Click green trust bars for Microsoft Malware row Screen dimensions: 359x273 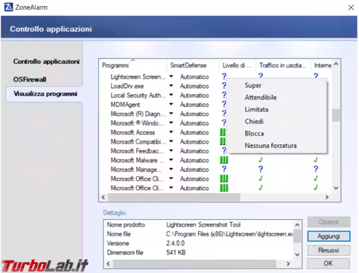[x=223, y=160]
